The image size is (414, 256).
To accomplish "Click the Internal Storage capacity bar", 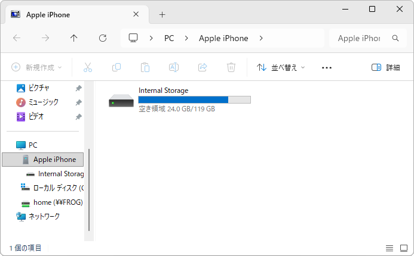I will click(x=194, y=99).
